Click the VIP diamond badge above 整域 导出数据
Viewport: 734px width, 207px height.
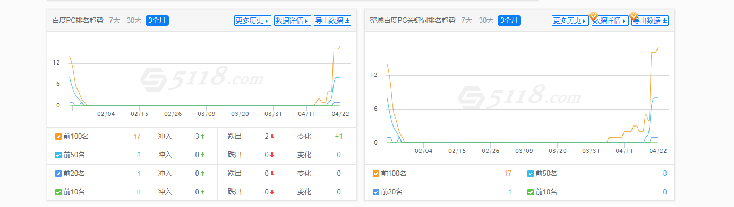634,16
